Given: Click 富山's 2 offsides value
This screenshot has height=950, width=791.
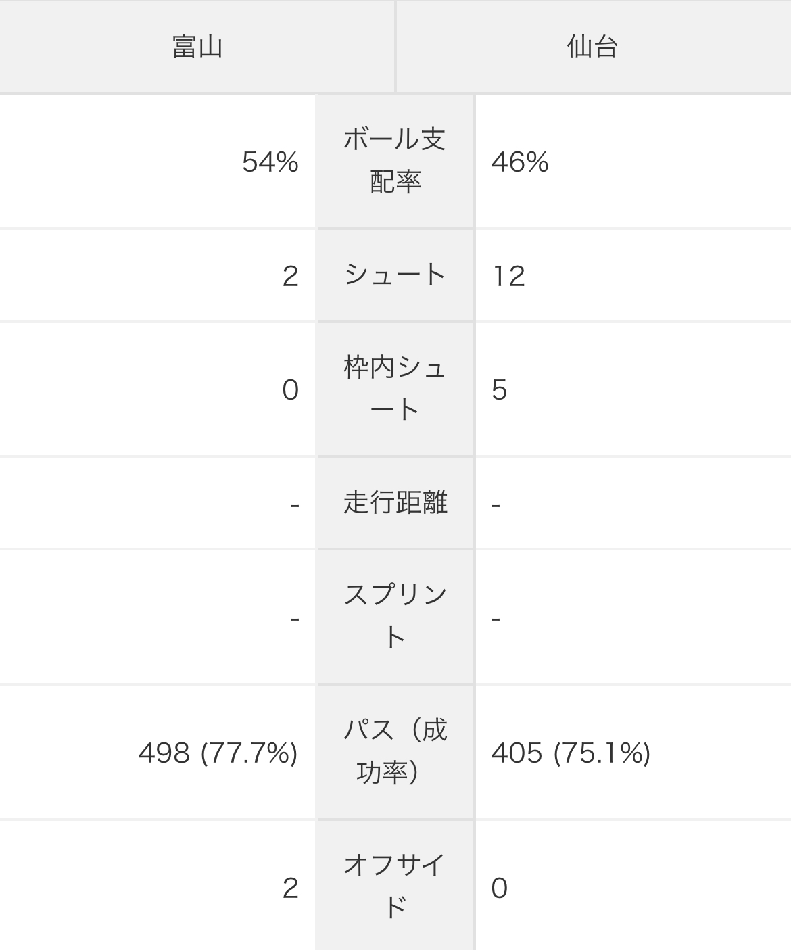Looking at the screenshot, I should tap(291, 888).
